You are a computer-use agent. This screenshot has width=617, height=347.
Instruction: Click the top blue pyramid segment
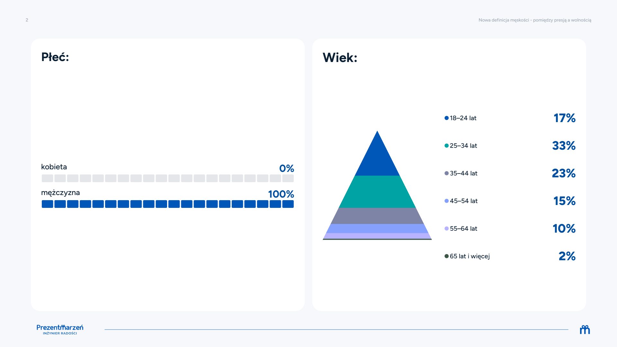pos(377,159)
